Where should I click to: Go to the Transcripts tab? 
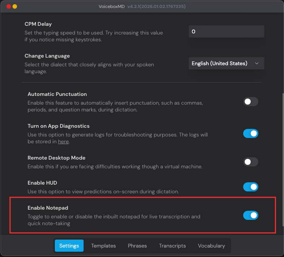pyautogui.click(x=172, y=246)
